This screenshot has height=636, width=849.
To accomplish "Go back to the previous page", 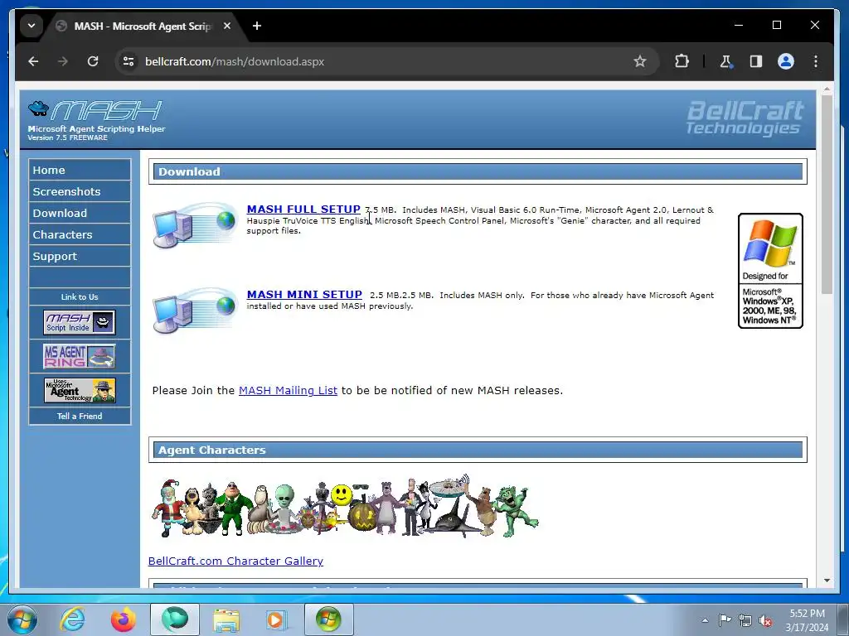I will click(33, 61).
